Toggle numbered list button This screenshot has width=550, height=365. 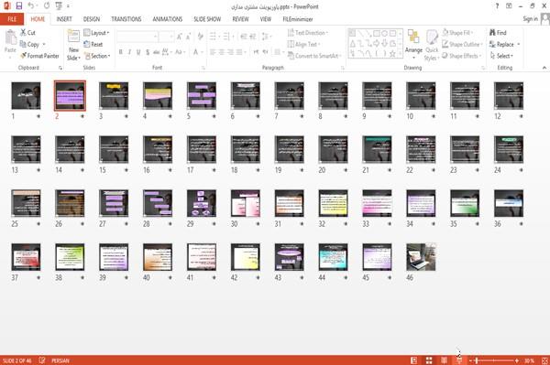(226, 36)
